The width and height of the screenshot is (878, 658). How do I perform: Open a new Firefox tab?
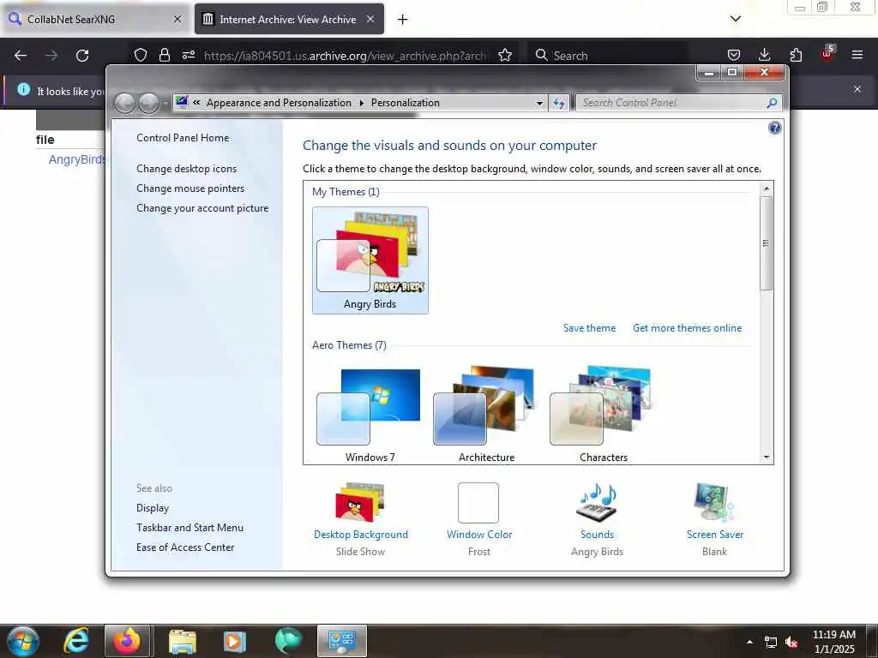tap(402, 20)
